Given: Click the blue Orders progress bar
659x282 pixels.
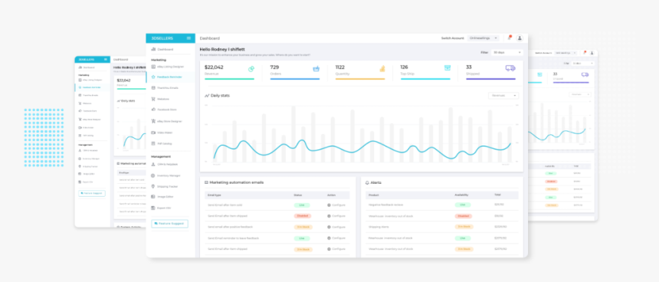Looking at the screenshot, I should point(294,79).
